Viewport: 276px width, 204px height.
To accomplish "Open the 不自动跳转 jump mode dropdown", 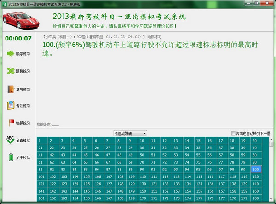I will point(130,133).
